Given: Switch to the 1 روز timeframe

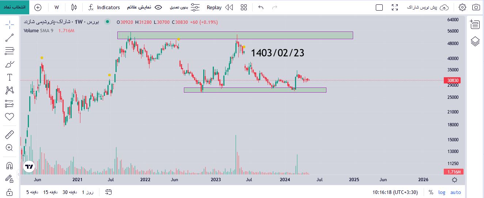Looking at the screenshot, I should pyautogui.click(x=88, y=192).
